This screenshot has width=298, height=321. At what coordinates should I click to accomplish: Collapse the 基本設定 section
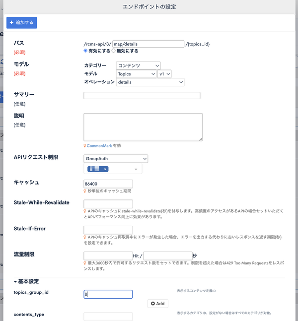[26, 281]
